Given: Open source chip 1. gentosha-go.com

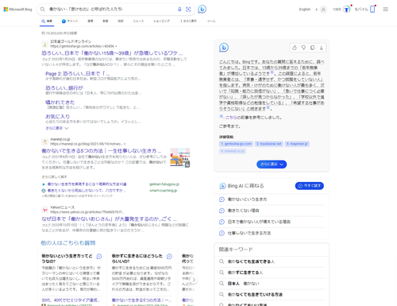Looking at the screenshot, I should point(236,144).
